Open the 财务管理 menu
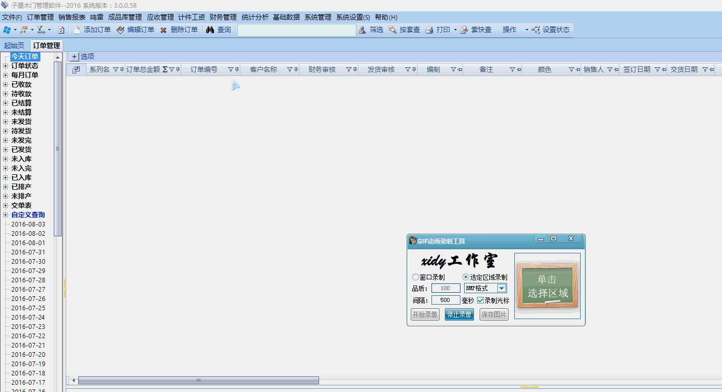This screenshot has height=392, width=722. click(x=223, y=17)
